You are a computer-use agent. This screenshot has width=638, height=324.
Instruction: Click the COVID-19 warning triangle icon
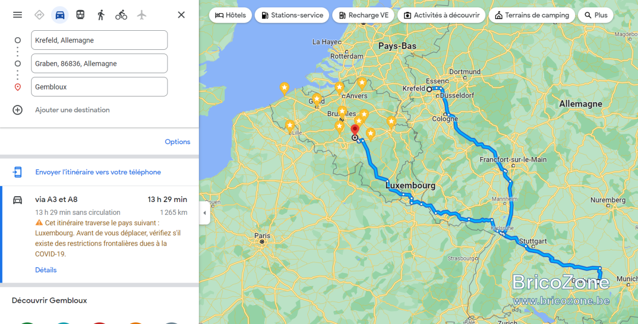[x=39, y=223]
